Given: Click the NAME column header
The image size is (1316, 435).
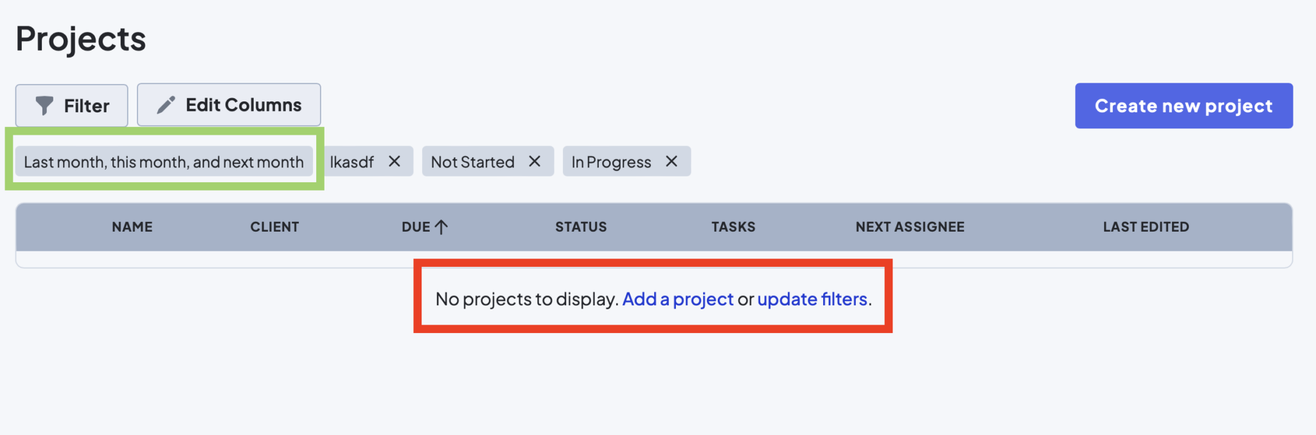Looking at the screenshot, I should tap(131, 226).
